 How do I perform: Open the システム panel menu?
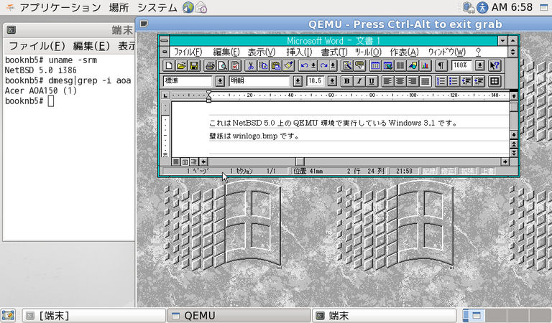tap(157, 7)
